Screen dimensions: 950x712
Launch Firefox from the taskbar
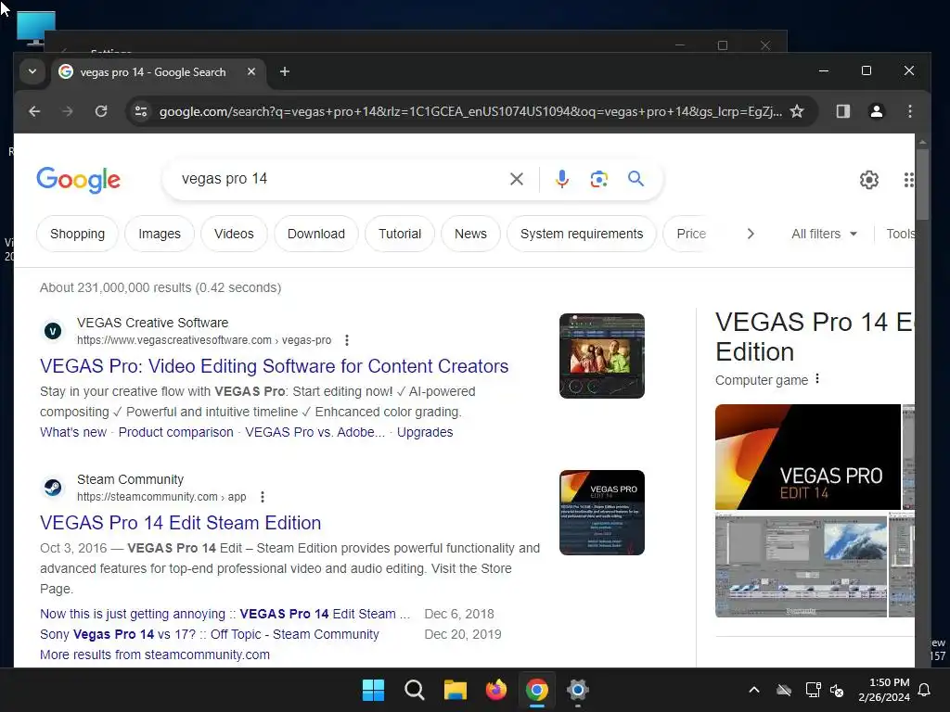495,690
